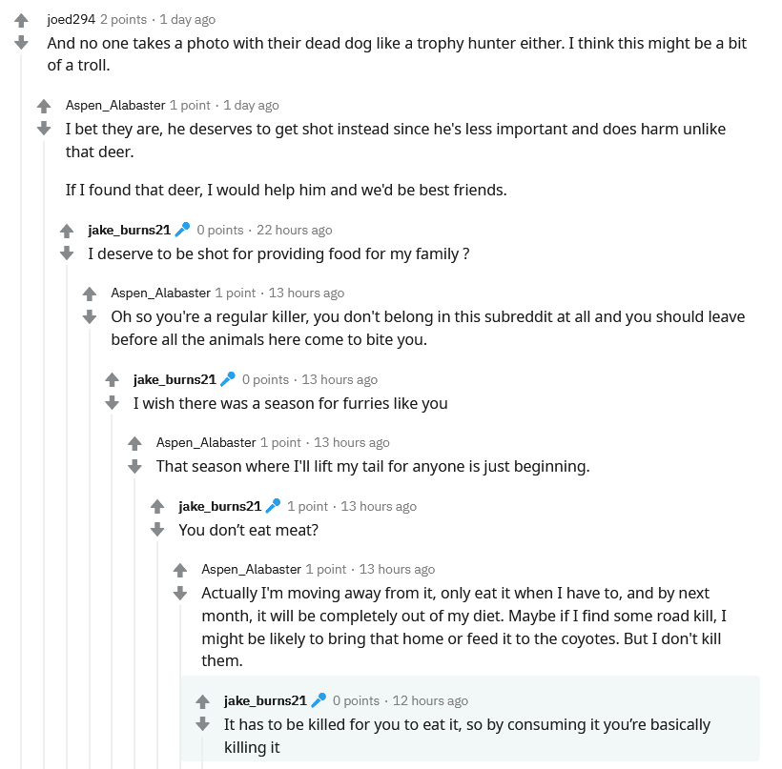782x769 pixels.
Task: Upvote the 'regular killer' comment by Aspen_Alabaster
Action: [x=90, y=294]
